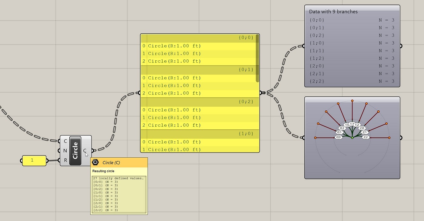424x221 pixels.
Task: Select the {2;0} N = 3 row in Param Viewer
Action: [352, 66]
